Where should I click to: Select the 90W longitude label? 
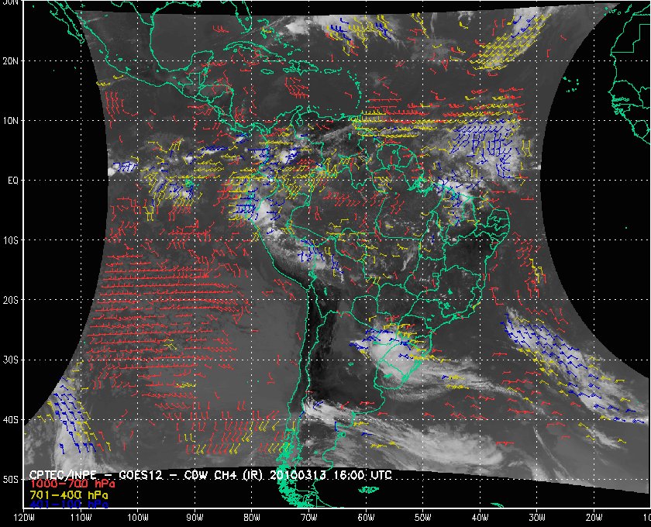point(195,518)
